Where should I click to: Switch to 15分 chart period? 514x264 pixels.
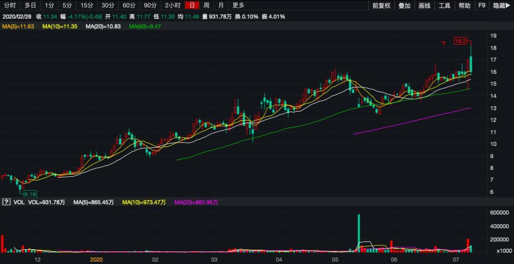point(86,5)
